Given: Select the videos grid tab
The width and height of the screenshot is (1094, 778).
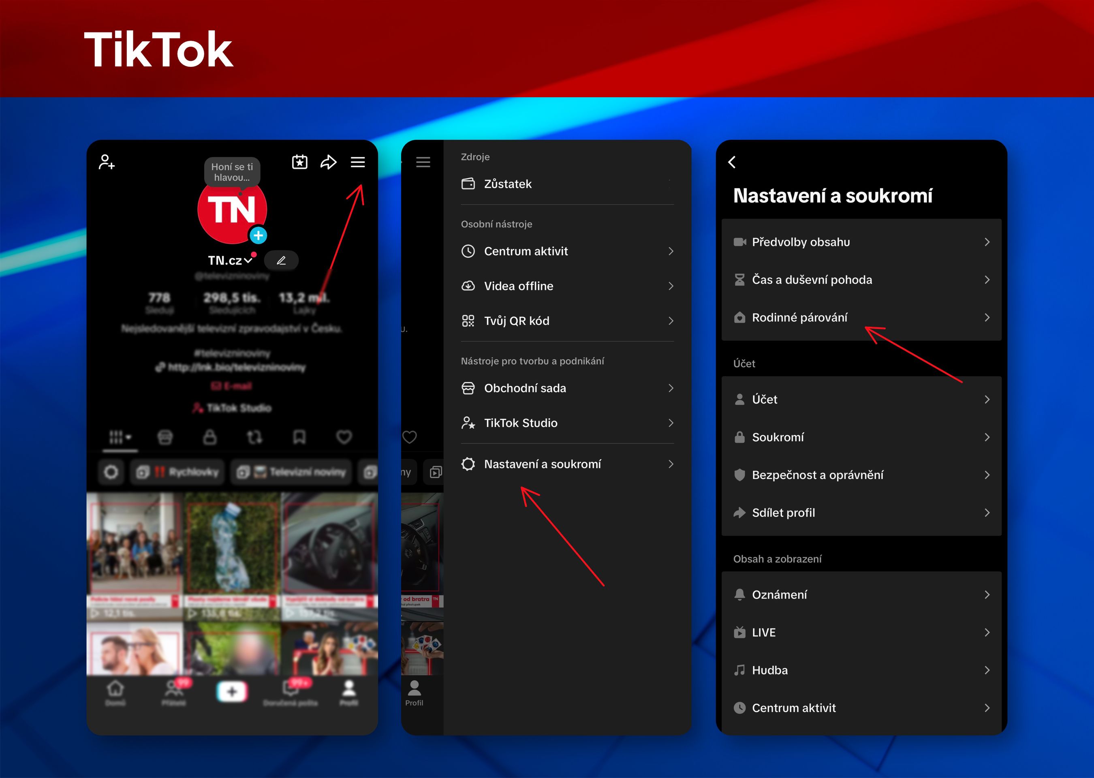Looking at the screenshot, I should pyautogui.click(x=120, y=437).
